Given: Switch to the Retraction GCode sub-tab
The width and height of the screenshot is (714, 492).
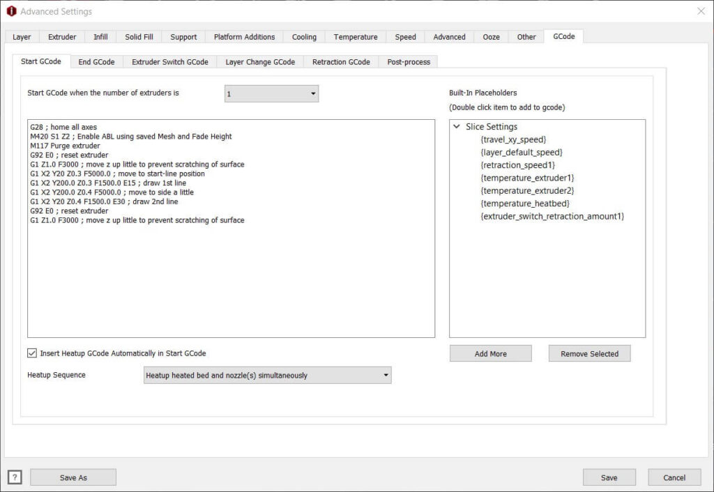Looking at the screenshot, I should point(341,62).
